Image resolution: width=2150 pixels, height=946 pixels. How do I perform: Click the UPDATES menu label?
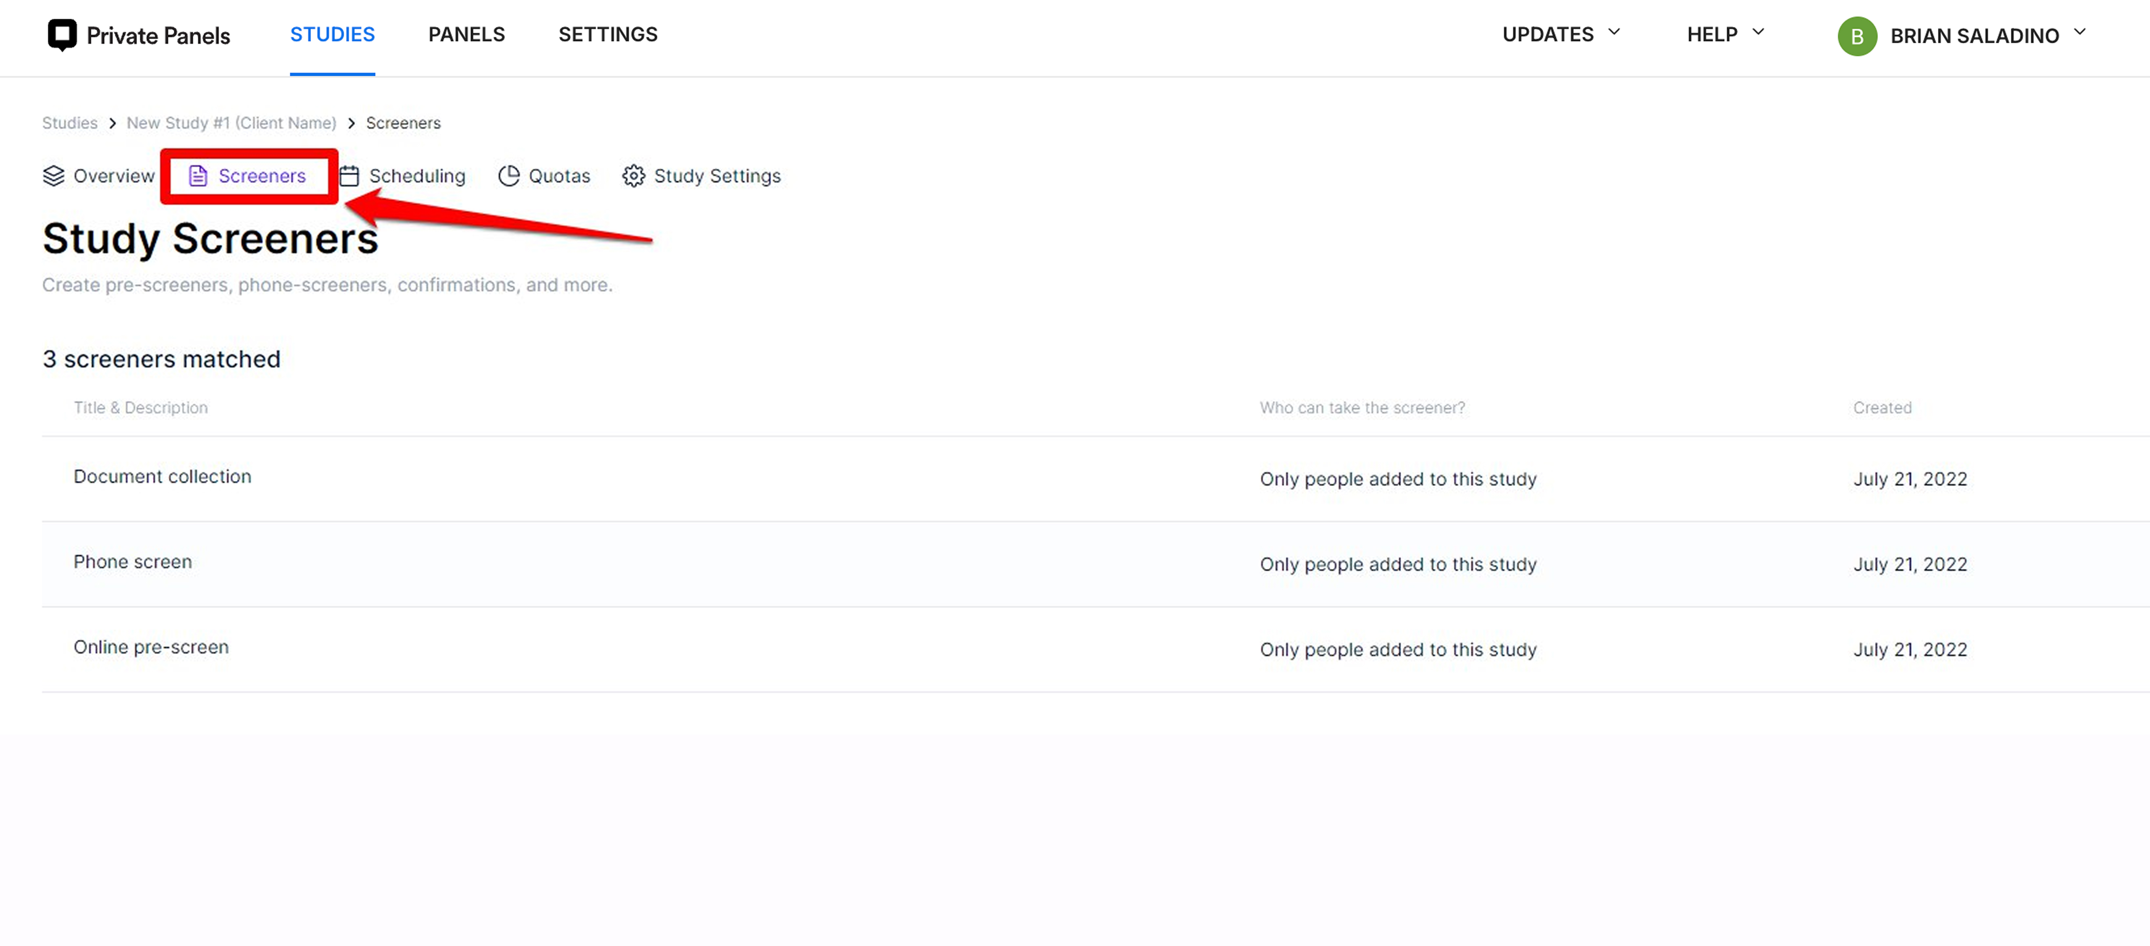pyautogui.click(x=1548, y=34)
